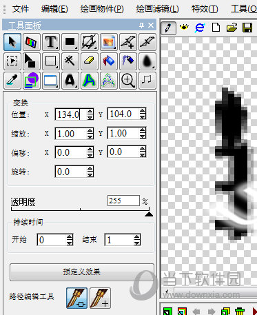
Task: Click the yellow trash delete icon
Action: tap(240, 311)
